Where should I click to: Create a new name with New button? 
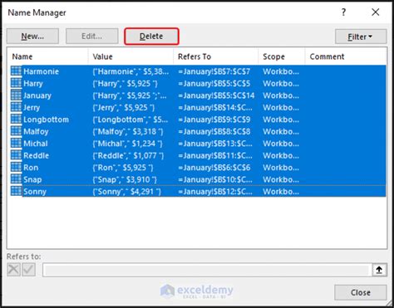point(32,37)
